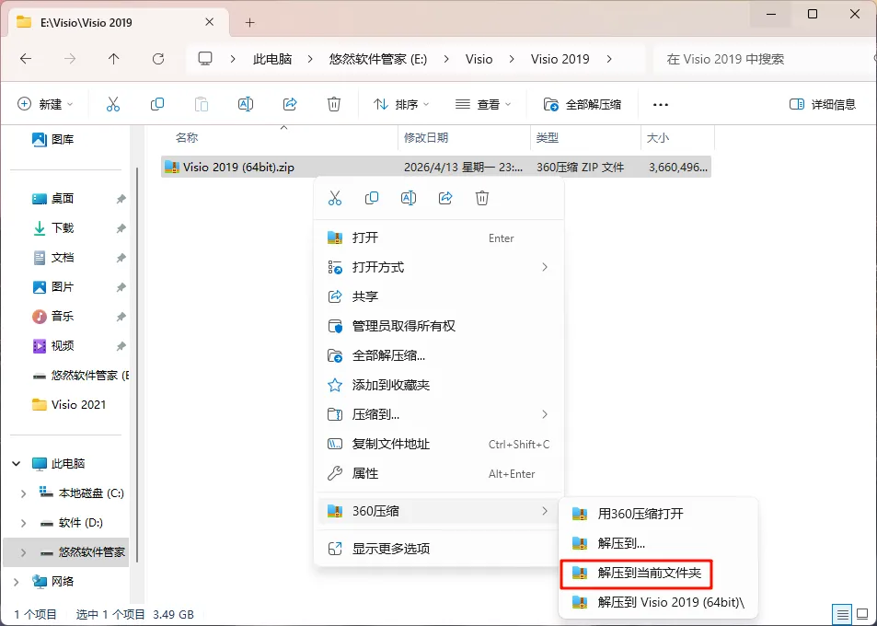The height and width of the screenshot is (626, 877).
Task: Click the Rename icon in the toolbar
Action: 246,104
